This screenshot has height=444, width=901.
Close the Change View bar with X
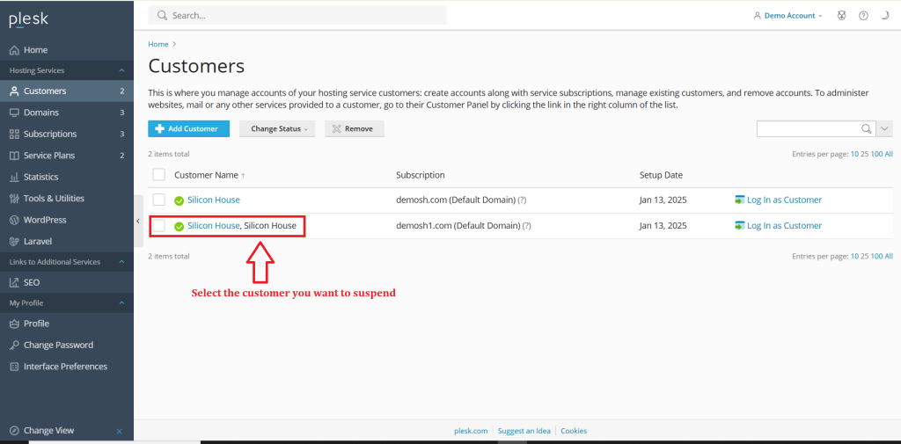[120, 431]
